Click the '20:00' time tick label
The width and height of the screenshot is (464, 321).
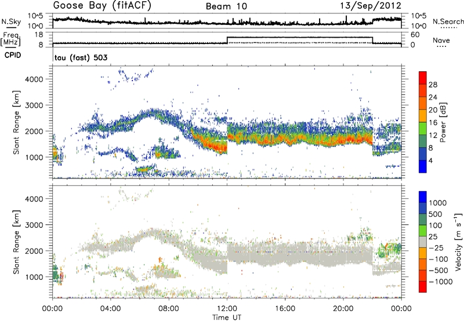(x=343, y=309)
